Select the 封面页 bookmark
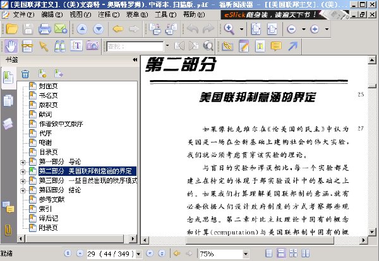This screenshot has height=261, width=379. tap(49, 86)
